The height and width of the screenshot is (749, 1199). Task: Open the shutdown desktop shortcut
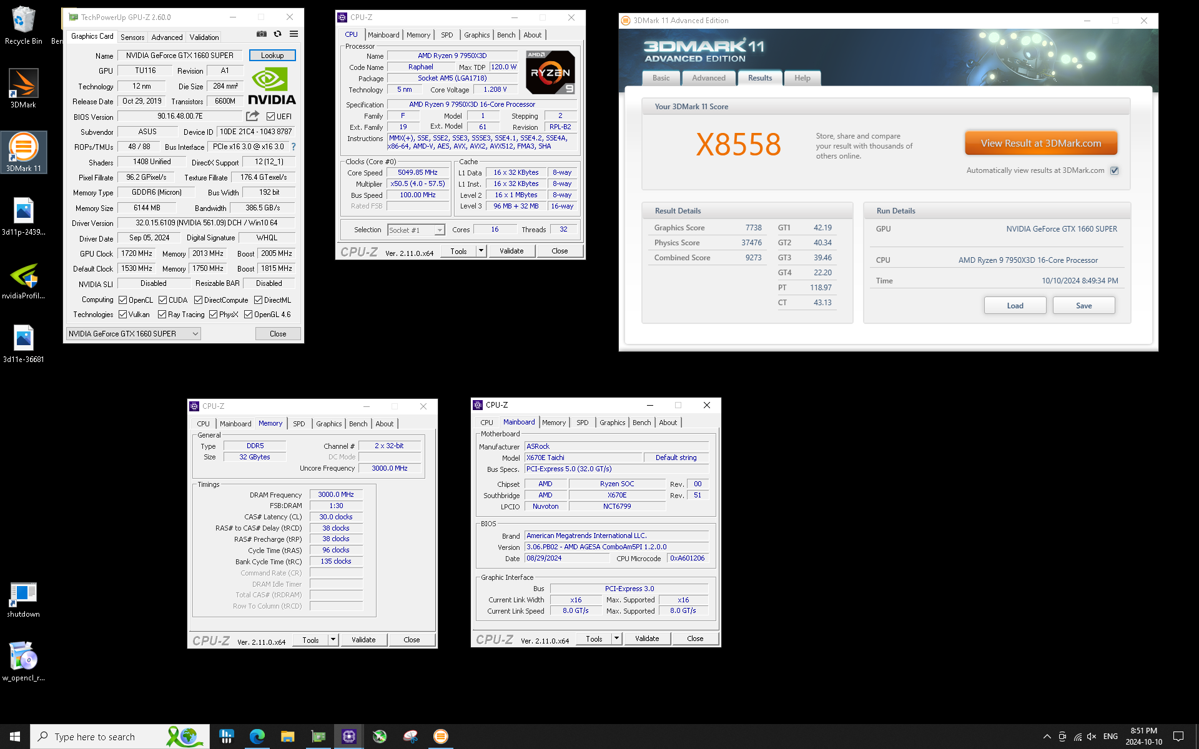pos(23,599)
